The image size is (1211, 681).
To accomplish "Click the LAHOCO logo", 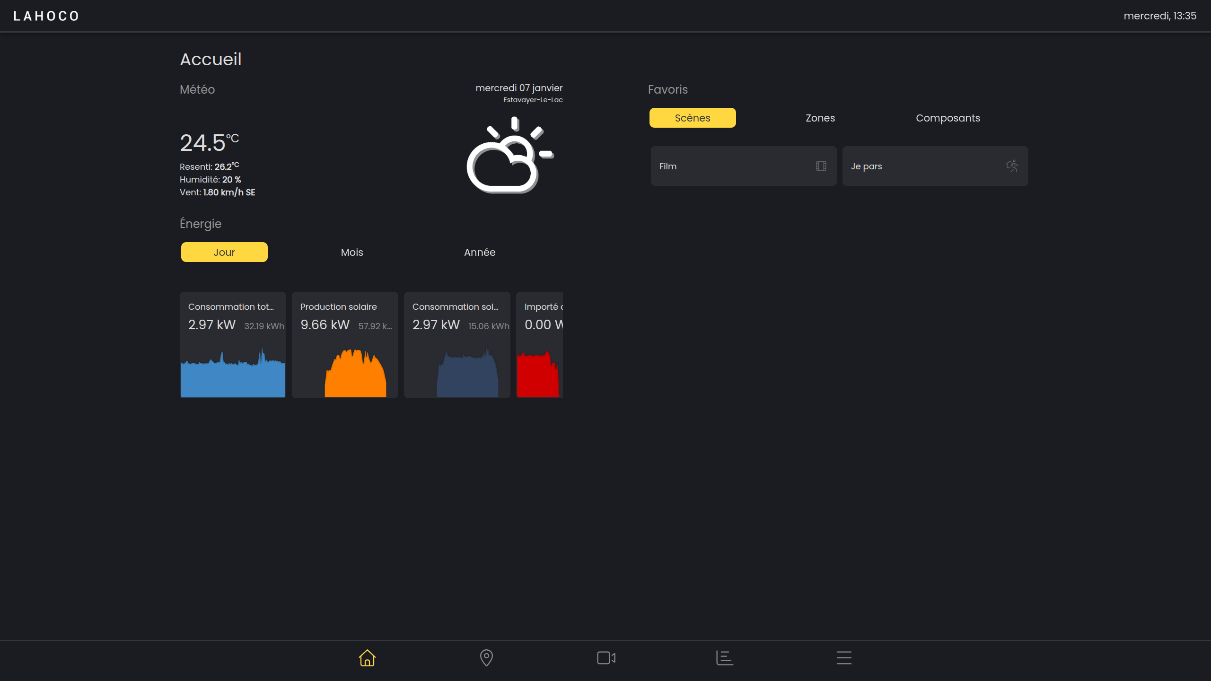I will pos(46,16).
